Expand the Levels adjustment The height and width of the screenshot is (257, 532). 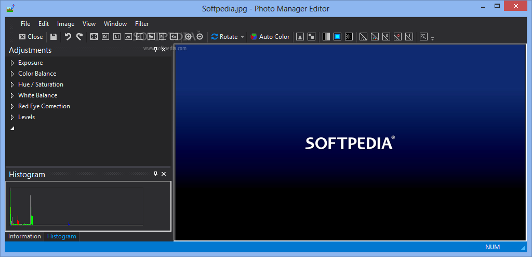(x=12, y=117)
